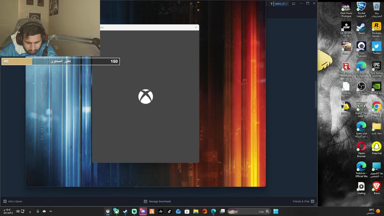Open Friends & Chat in Steam

(303, 201)
